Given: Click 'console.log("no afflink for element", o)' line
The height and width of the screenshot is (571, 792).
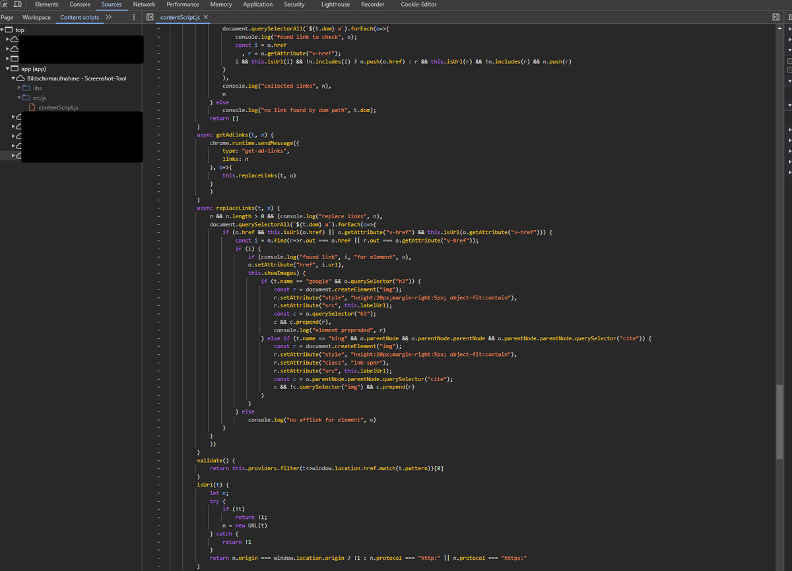Looking at the screenshot, I should [312, 419].
